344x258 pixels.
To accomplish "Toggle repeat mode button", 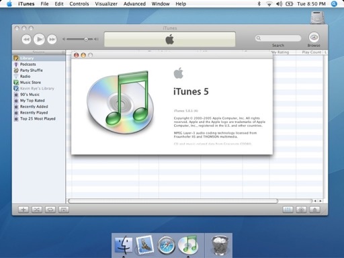I will pos(50,210).
